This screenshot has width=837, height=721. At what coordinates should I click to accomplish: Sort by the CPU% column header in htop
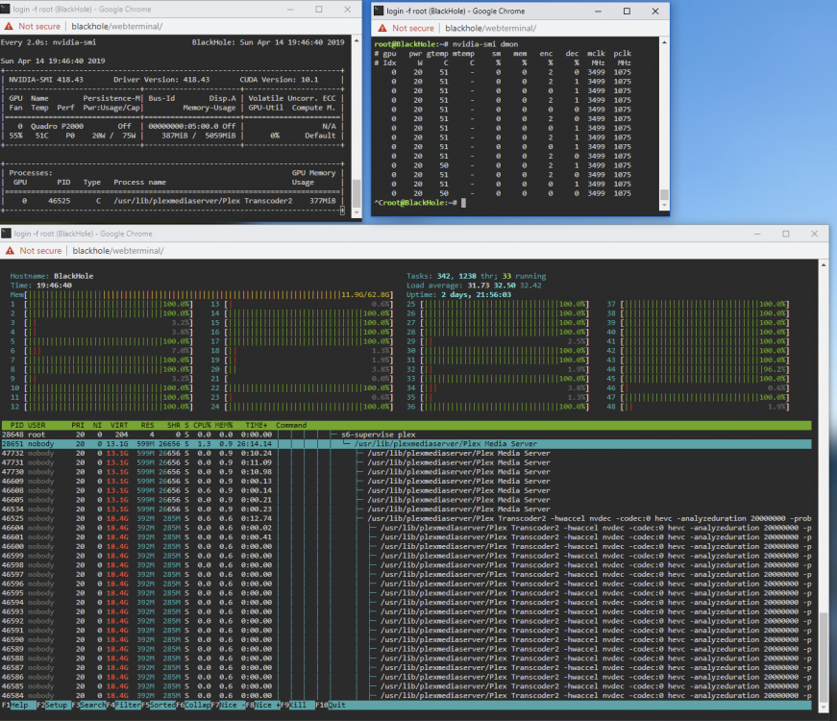202,425
